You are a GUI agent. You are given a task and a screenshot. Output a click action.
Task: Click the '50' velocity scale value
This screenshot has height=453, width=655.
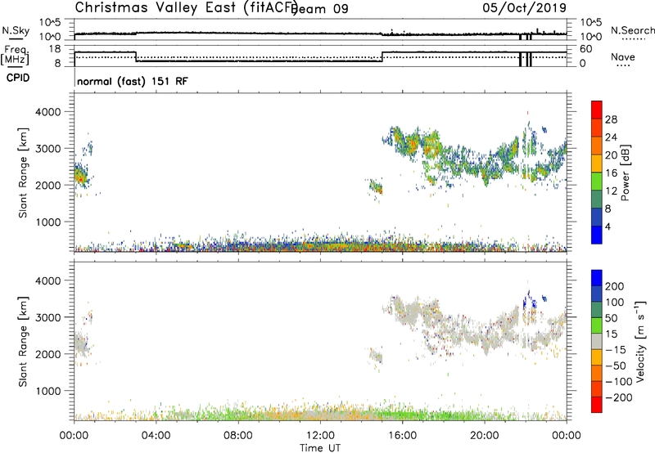pyautogui.click(x=611, y=318)
